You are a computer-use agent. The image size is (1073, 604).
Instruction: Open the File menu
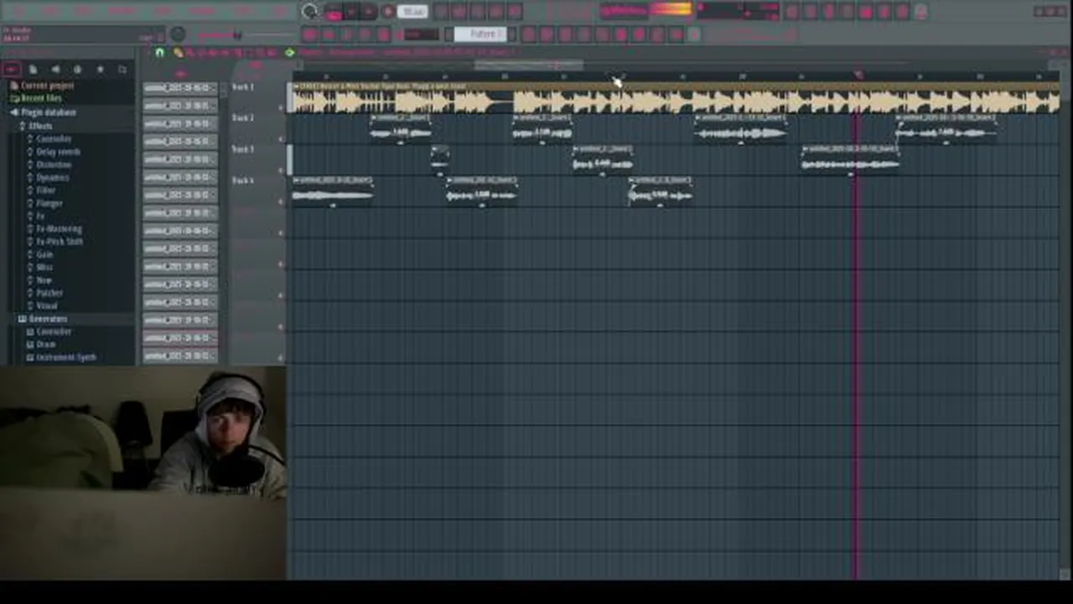coord(18,11)
